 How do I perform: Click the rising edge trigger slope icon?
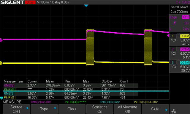click(174, 23)
